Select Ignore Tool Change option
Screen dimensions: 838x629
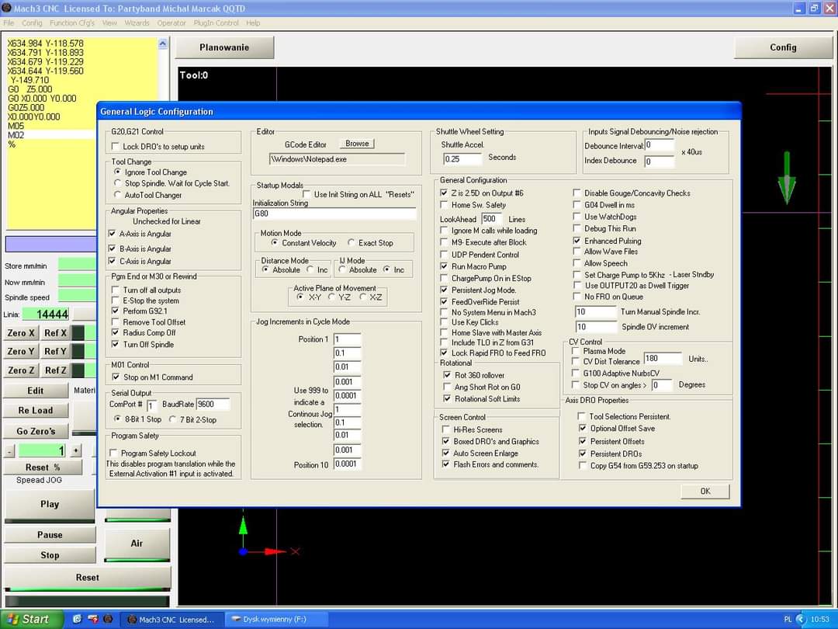pos(118,172)
